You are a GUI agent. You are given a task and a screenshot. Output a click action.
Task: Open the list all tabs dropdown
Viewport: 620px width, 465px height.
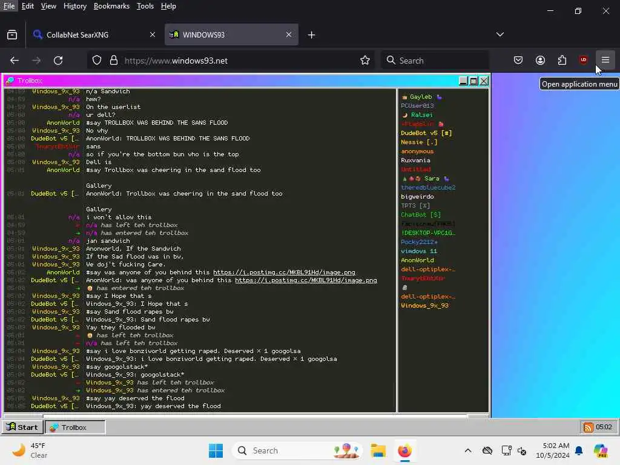500,35
